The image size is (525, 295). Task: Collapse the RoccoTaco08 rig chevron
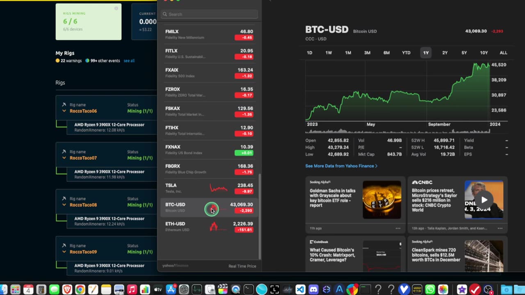click(x=64, y=205)
